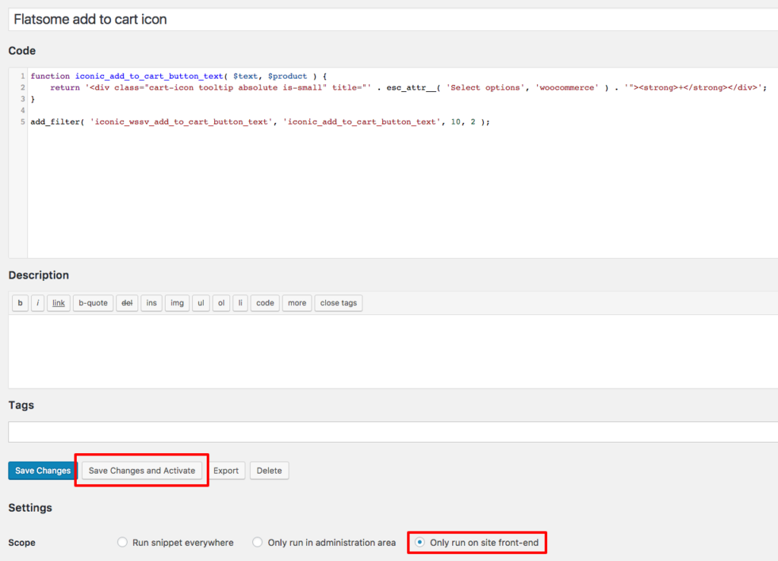
Task: Start an unordered list with the ul button
Action: coord(201,303)
